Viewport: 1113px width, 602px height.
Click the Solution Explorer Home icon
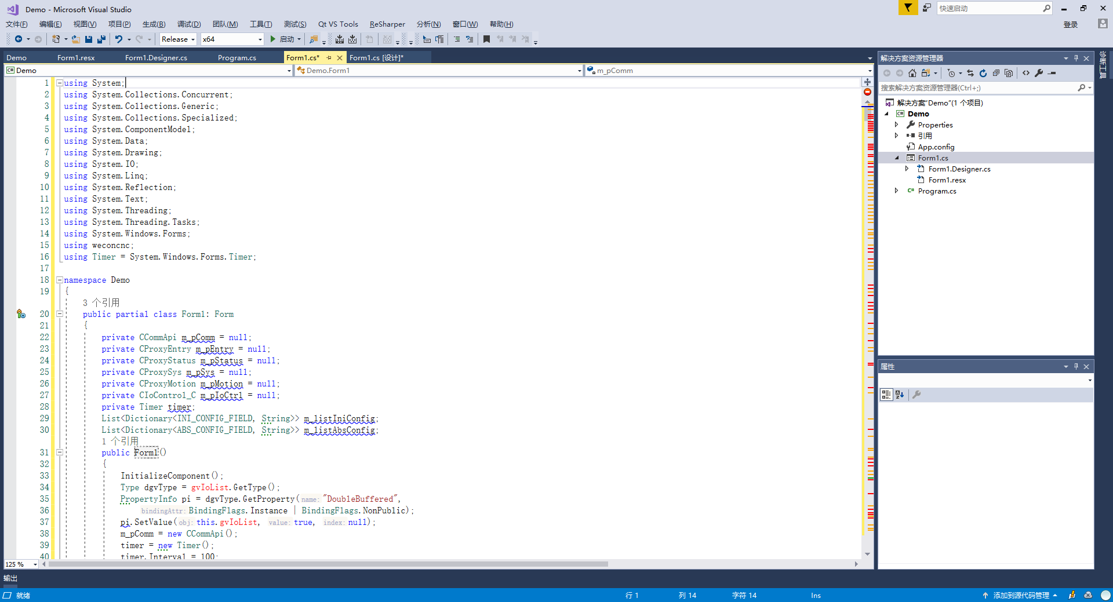pyautogui.click(x=912, y=73)
